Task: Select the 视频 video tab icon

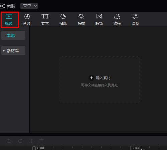Action: 9,16
